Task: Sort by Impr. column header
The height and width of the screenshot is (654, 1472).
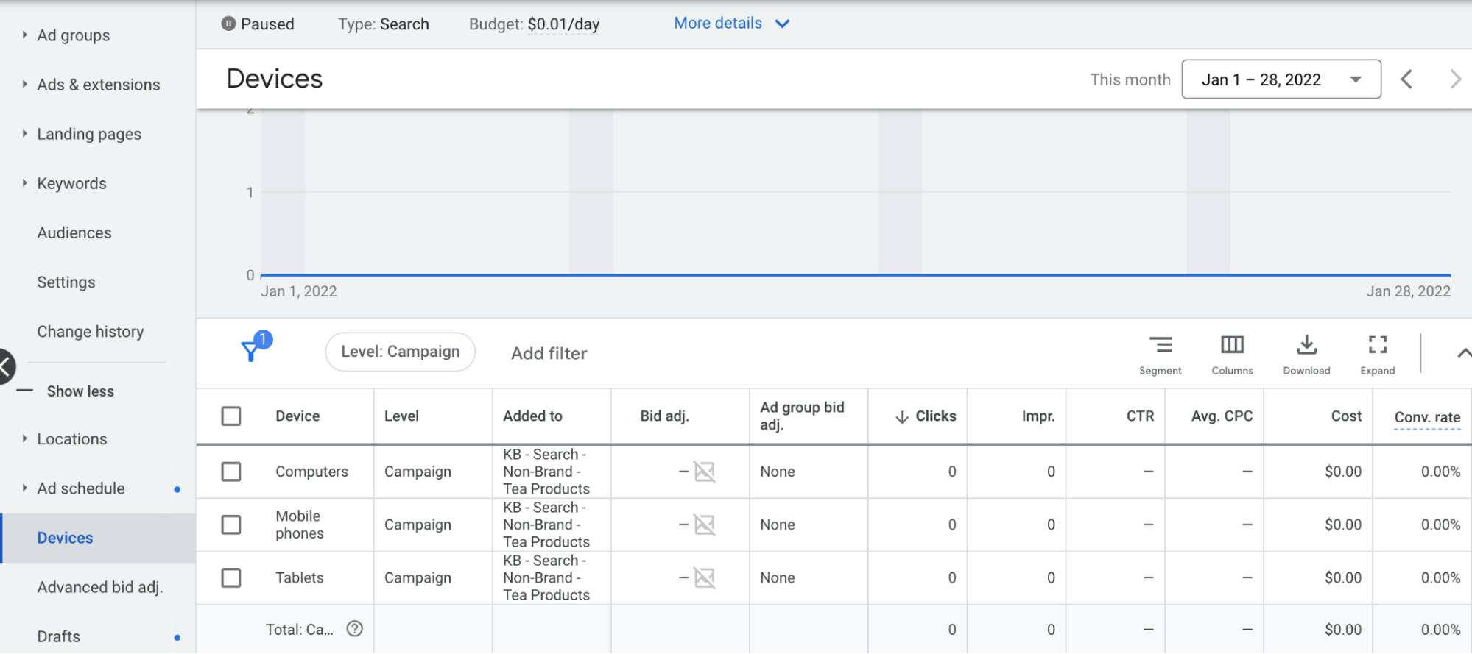Action: 1038,416
